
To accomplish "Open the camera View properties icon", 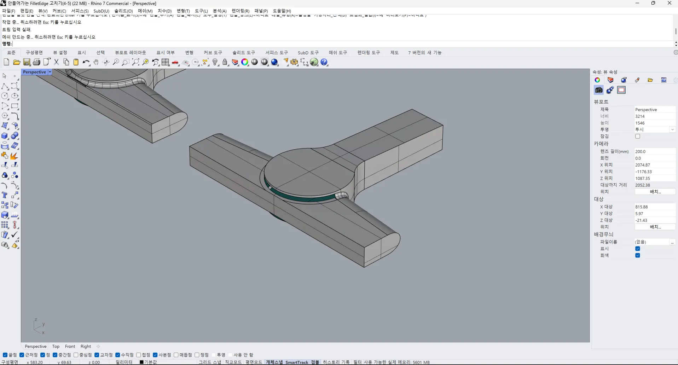I will (x=598, y=90).
